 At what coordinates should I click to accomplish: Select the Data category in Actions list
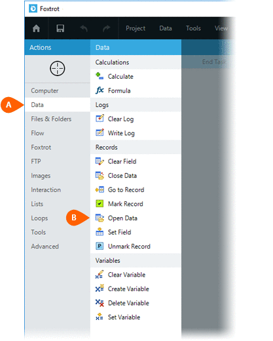(x=58, y=105)
